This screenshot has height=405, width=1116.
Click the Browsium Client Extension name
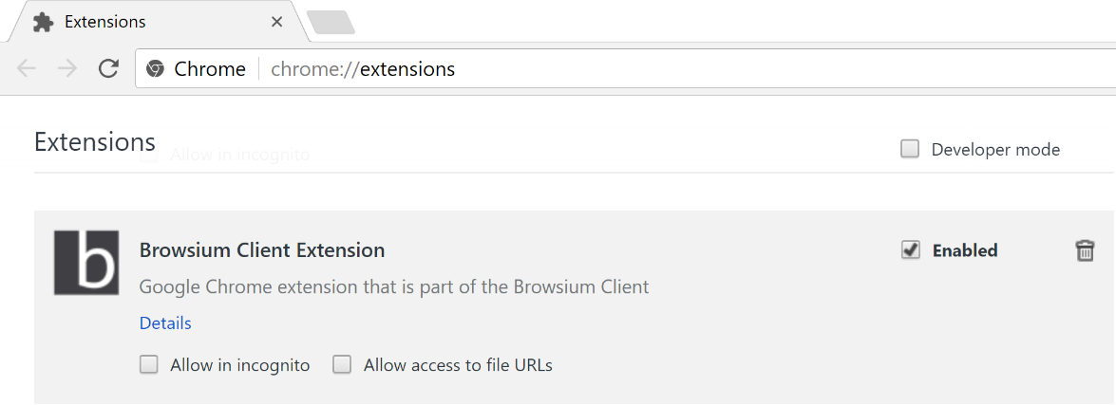(x=262, y=250)
